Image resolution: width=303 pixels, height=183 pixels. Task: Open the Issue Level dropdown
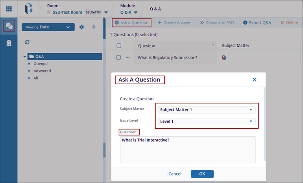pos(207,121)
